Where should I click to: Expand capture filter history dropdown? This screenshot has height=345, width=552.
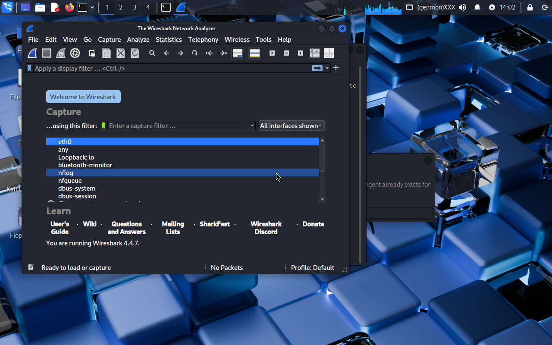click(252, 125)
